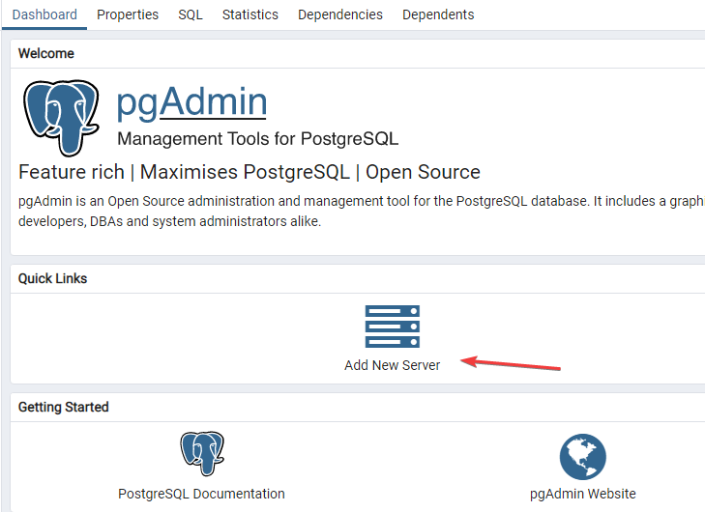This screenshot has width=705, height=512.
Task: Click the pgAdmin title heading
Action: (192, 102)
